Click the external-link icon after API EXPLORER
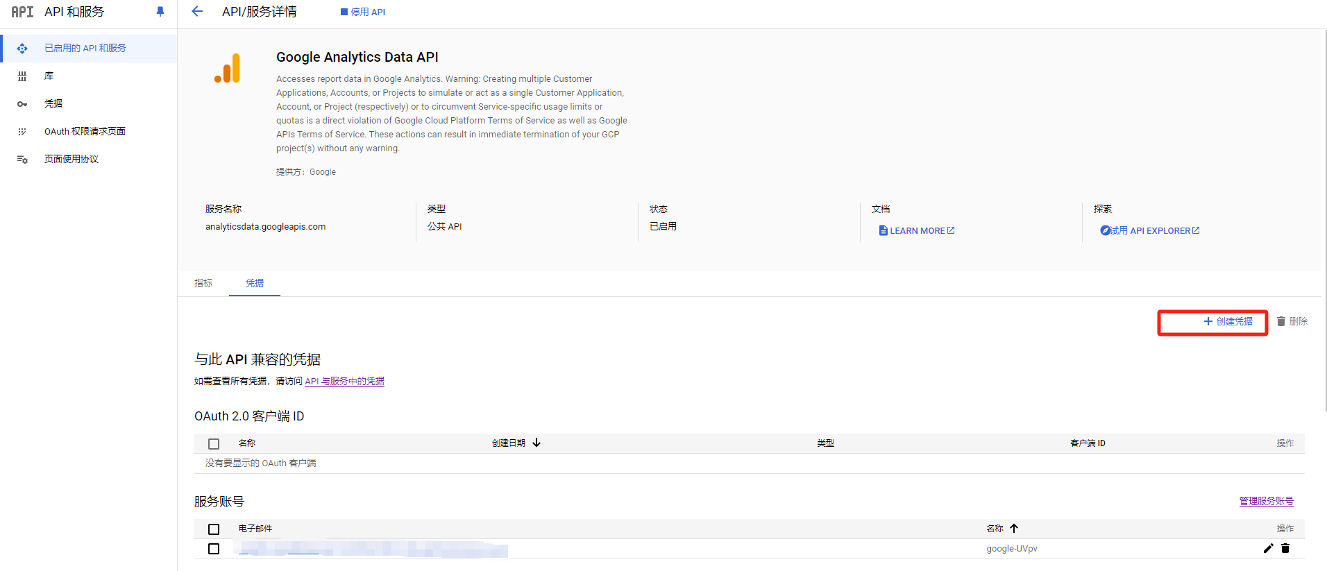The image size is (1327, 571). click(1196, 230)
